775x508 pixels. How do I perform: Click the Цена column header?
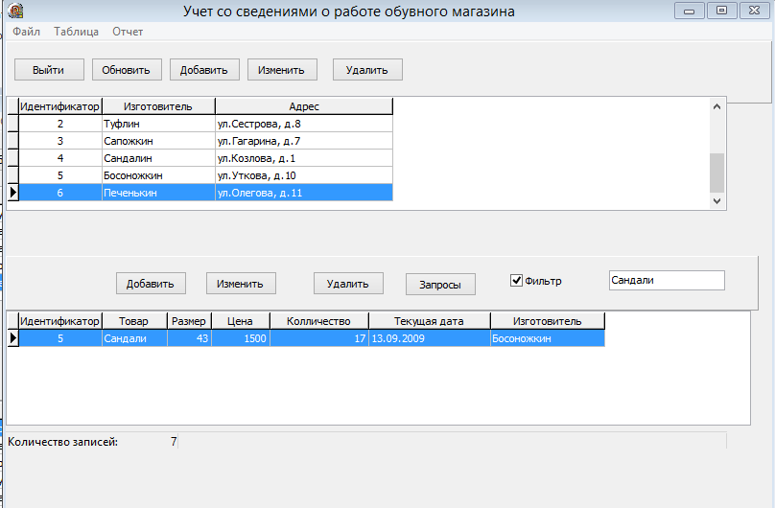click(241, 321)
